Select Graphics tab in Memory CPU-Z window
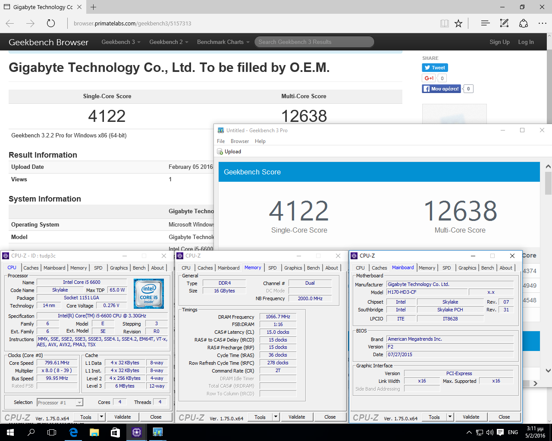 tap(293, 268)
